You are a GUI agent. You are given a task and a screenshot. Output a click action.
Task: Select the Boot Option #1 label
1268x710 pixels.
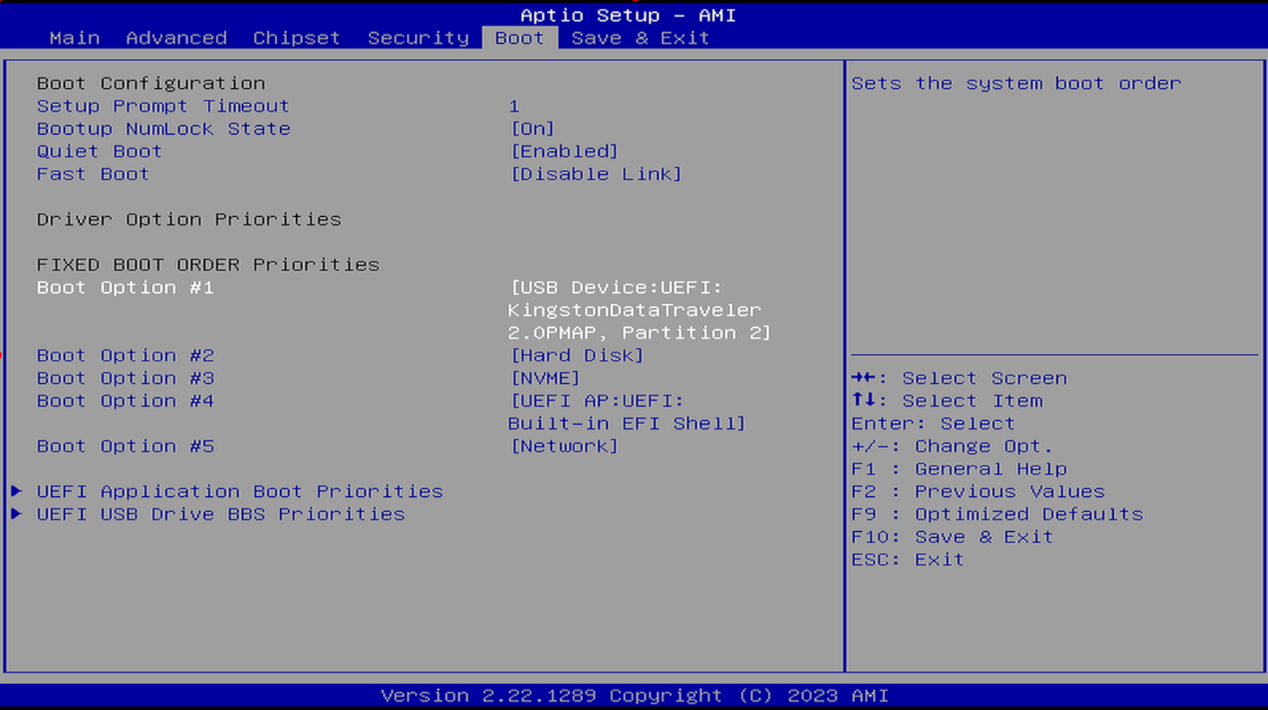[125, 288]
